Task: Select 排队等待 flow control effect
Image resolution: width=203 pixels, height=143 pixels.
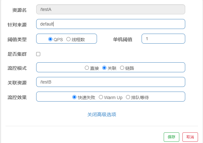Action: [x=128, y=97]
